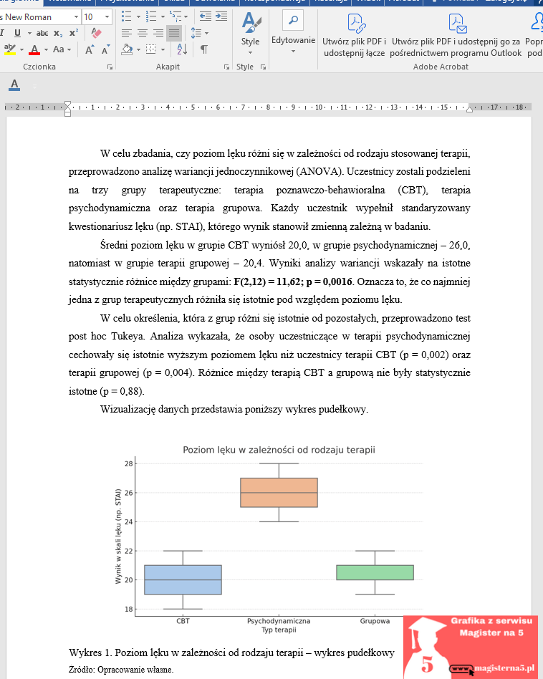Open the Czcionka dialog launcher
Screen dimensions: 543x679
[110, 67]
